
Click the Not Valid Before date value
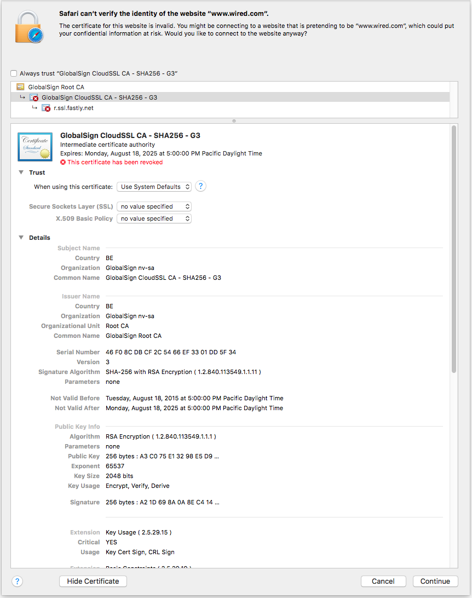click(x=194, y=398)
